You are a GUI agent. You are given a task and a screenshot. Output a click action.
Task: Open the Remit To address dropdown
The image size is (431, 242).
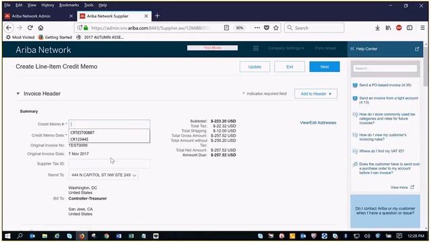click(x=104, y=175)
